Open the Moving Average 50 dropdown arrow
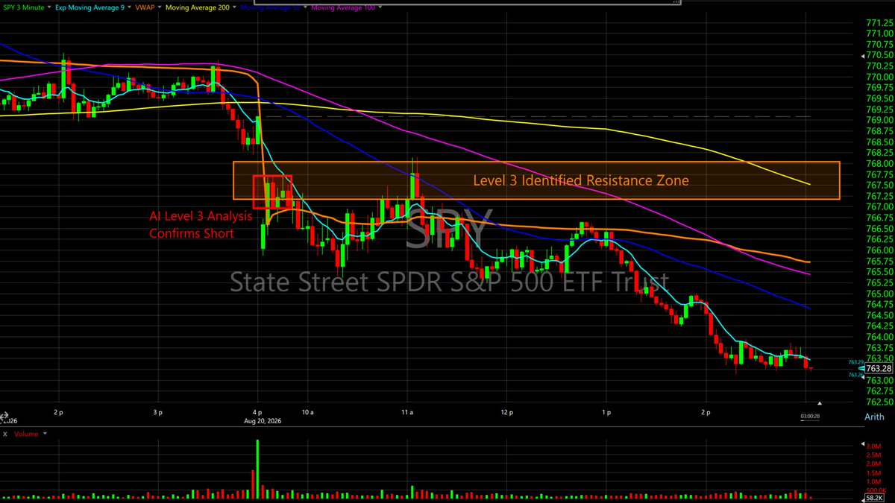 coord(305,7)
